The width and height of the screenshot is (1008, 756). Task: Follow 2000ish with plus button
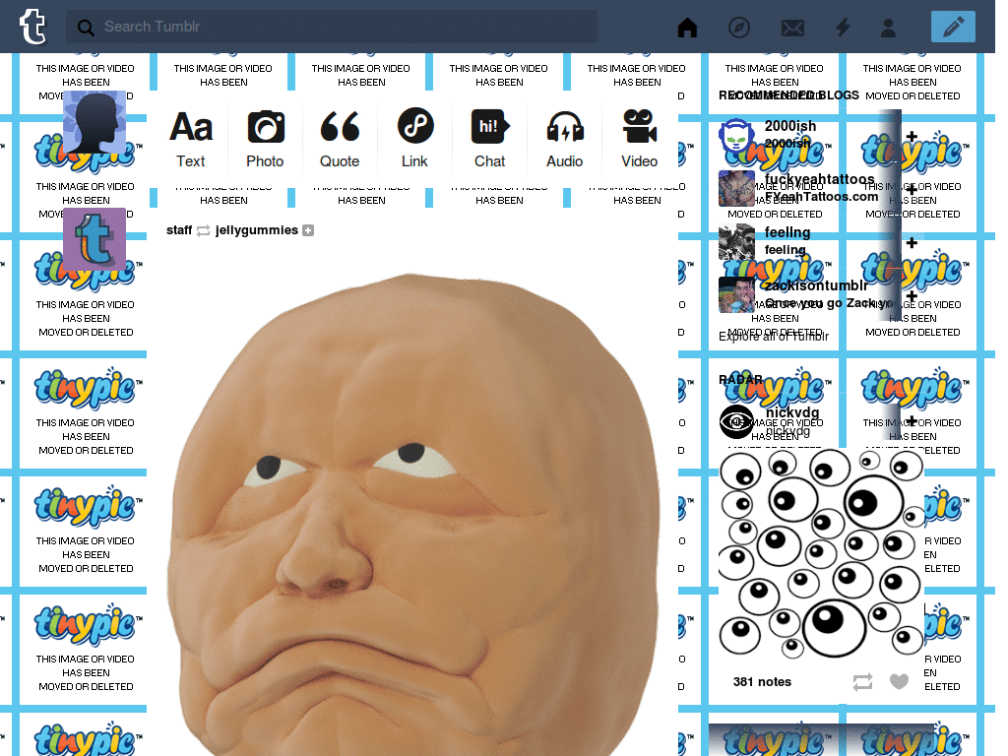click(x=912, y=136)
